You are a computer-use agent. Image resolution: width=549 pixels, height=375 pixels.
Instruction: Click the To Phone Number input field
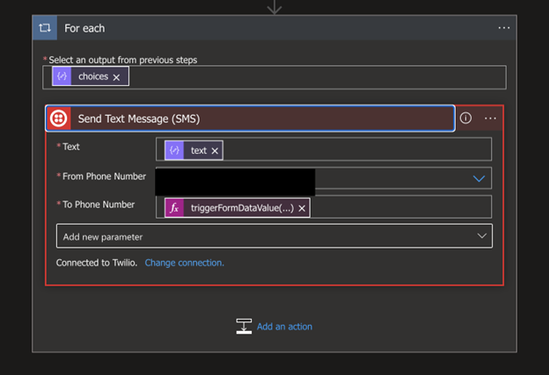[x=396, y=208]
